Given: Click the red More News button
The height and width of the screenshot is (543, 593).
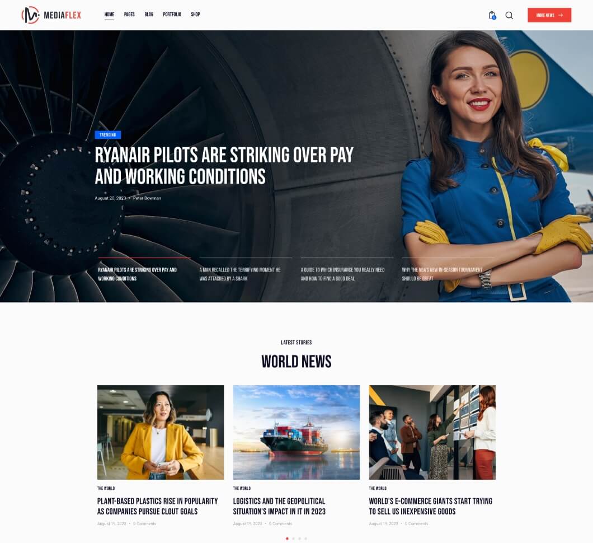Looking at the screenshot, I should coord(549,15).
